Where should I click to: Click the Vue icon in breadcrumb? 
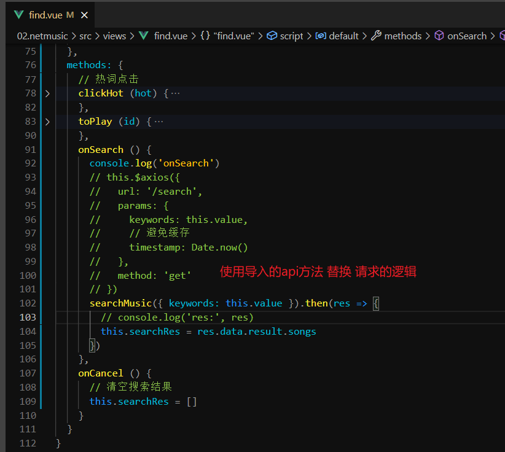click(x=144, y=36)
